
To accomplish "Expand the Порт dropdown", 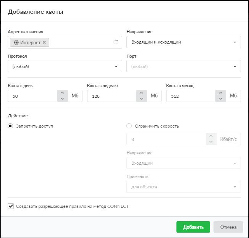I will [183, 66].
